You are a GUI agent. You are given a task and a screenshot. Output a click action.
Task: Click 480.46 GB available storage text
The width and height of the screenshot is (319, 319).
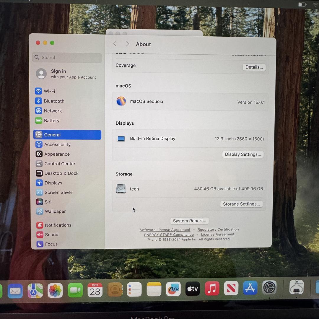click(x=228, y=189)
